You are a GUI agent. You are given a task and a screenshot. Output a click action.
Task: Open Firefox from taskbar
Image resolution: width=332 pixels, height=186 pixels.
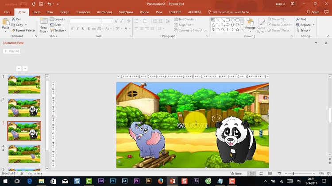click(161, 181)
